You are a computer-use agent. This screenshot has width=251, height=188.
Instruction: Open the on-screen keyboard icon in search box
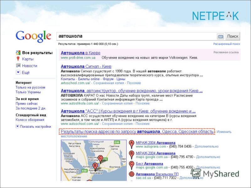tap(221, 36)
